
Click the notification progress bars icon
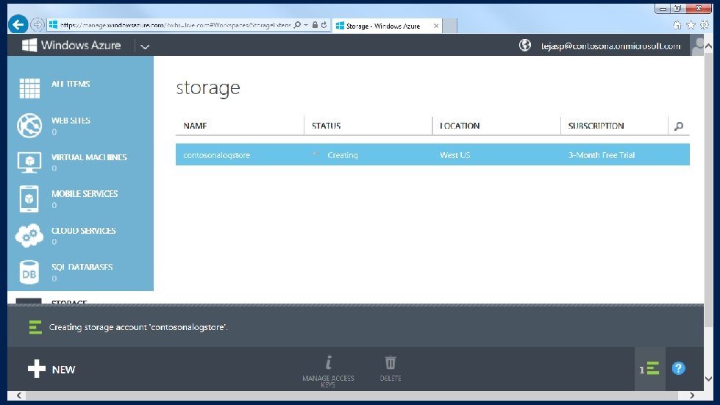tap(35, 327)
